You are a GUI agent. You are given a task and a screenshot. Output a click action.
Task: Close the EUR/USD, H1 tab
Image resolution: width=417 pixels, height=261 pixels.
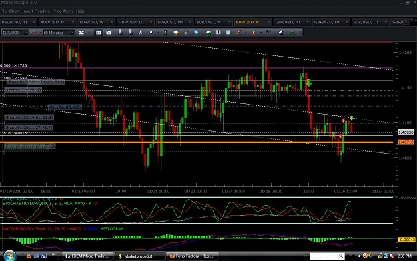coord(268,22)
